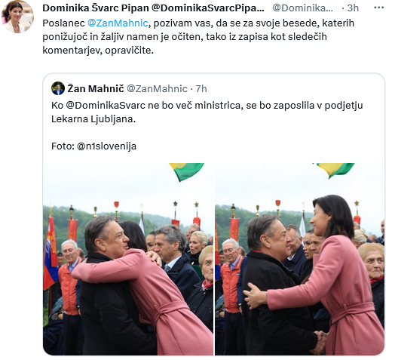Click the quoted tweet text about Lekarna Ljubljana

click(x=207, y=112)
